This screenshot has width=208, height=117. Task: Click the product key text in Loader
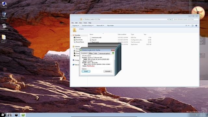[x=99, y=64]
